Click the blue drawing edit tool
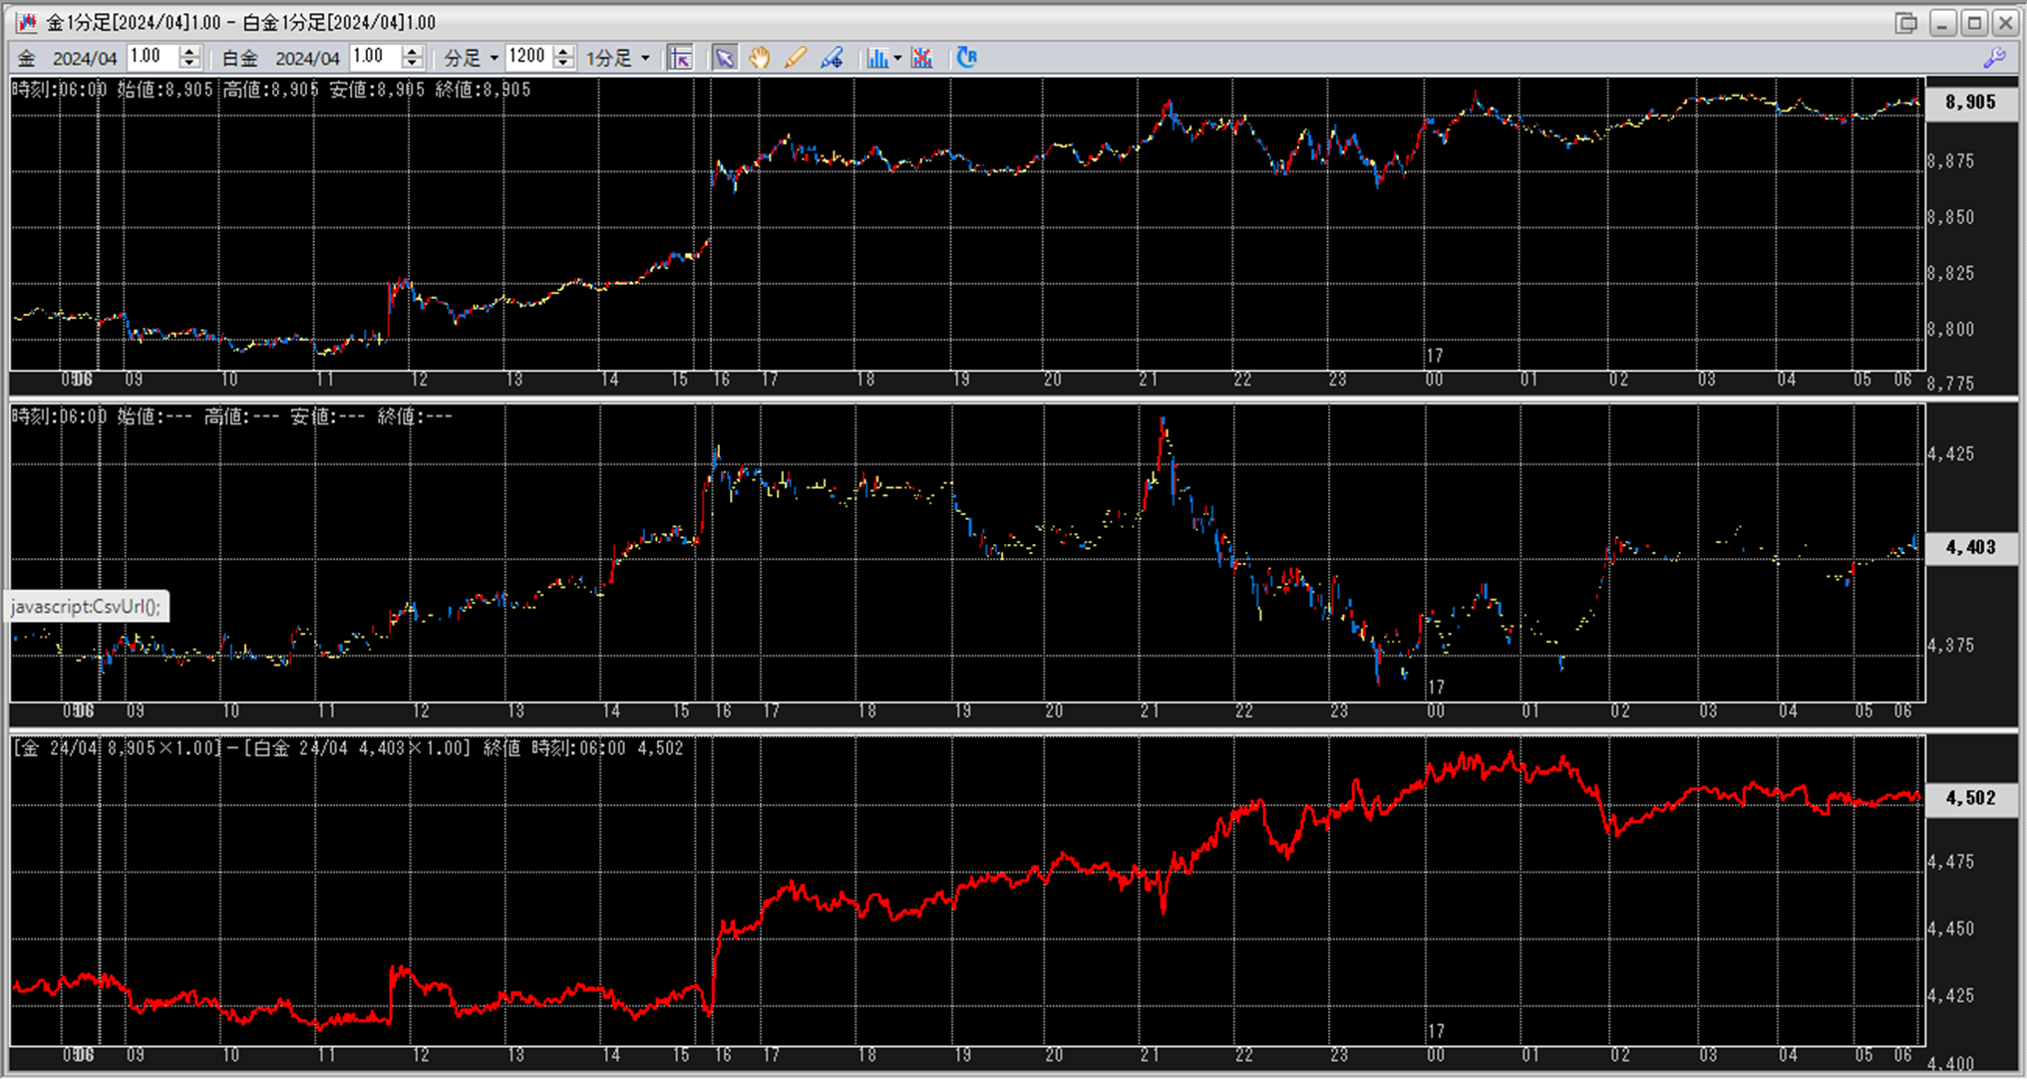Image resolution: width=2027 pixels, height=1080 pixels. [832, 58]
